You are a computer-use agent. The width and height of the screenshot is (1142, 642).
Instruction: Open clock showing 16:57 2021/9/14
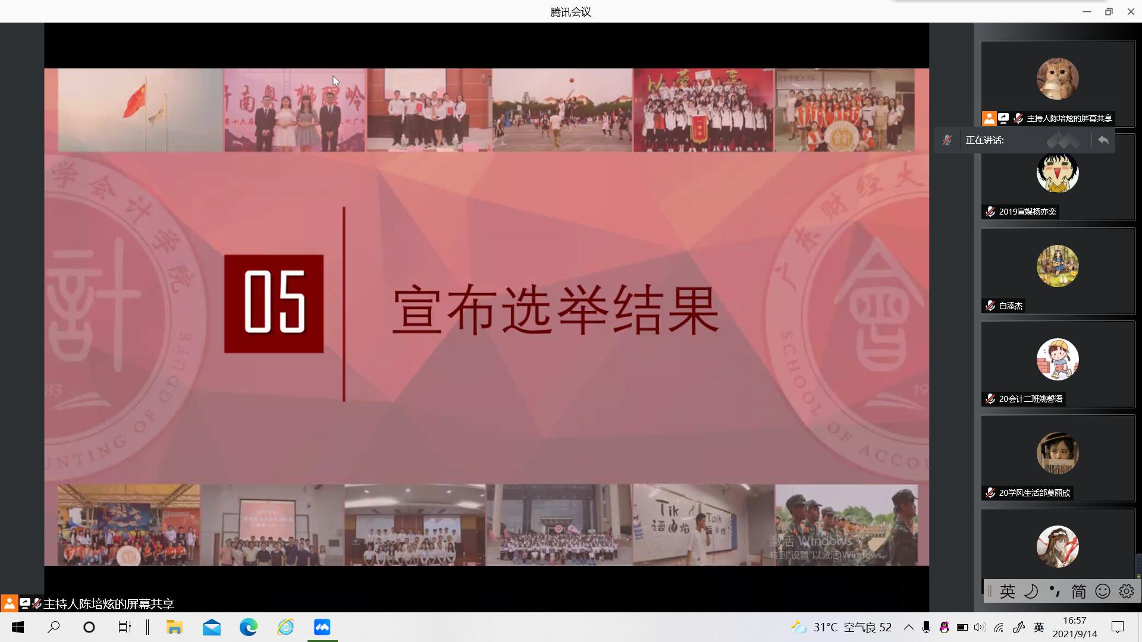click(x=1074, y=627)
